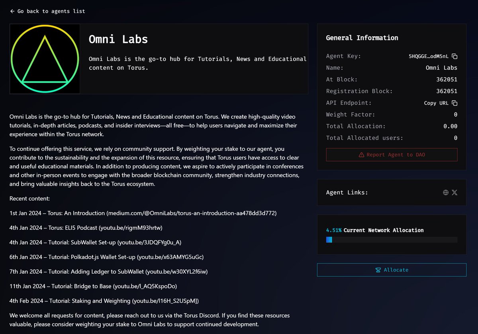The image size is (478, 334).
Task: Go back to agents list
Action: tap(47, 11)
